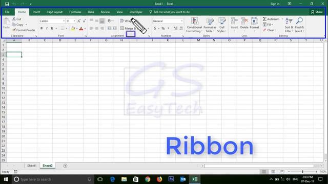Center text horizontally
The width and height of the screenshot is (328, 184).
tap(97, 28)
